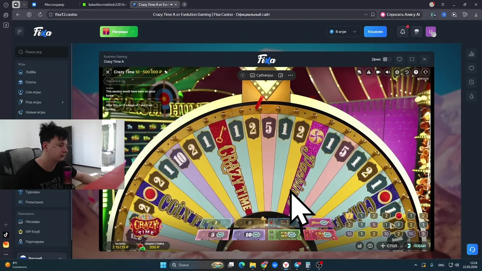Open the recent clock icon on right sidebar
The width and height of the screenshot is (482, 271).
(471, 82)
